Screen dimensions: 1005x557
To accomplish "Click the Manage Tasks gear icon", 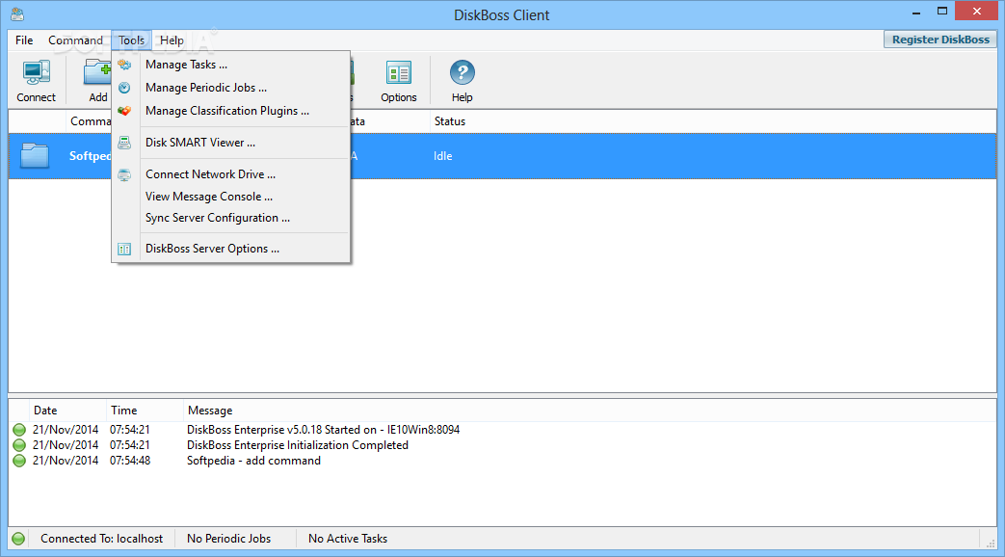I will pyautogui.click(x=124, y=65).
